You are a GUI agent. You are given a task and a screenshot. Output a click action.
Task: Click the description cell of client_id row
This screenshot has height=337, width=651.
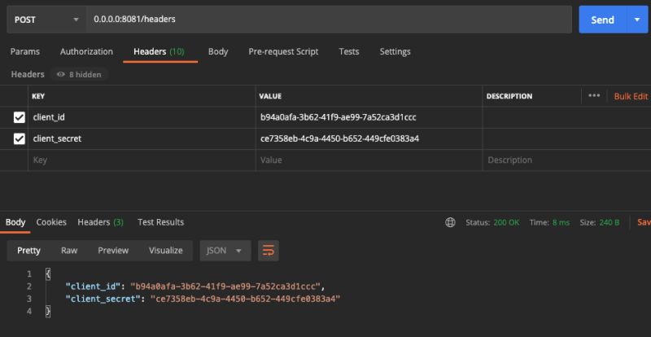(x=566, y=117)
